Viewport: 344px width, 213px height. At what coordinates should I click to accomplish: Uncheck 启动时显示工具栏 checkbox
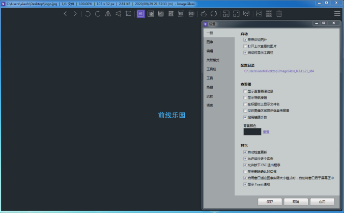coord(245,52)
